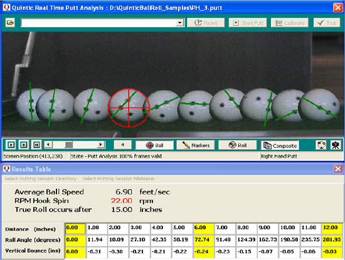
Task: Click the Vertical Bounce (ins) row header
Action: point(33,251)
